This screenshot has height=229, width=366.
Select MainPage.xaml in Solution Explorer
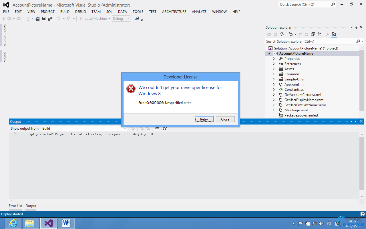(296, 110)
